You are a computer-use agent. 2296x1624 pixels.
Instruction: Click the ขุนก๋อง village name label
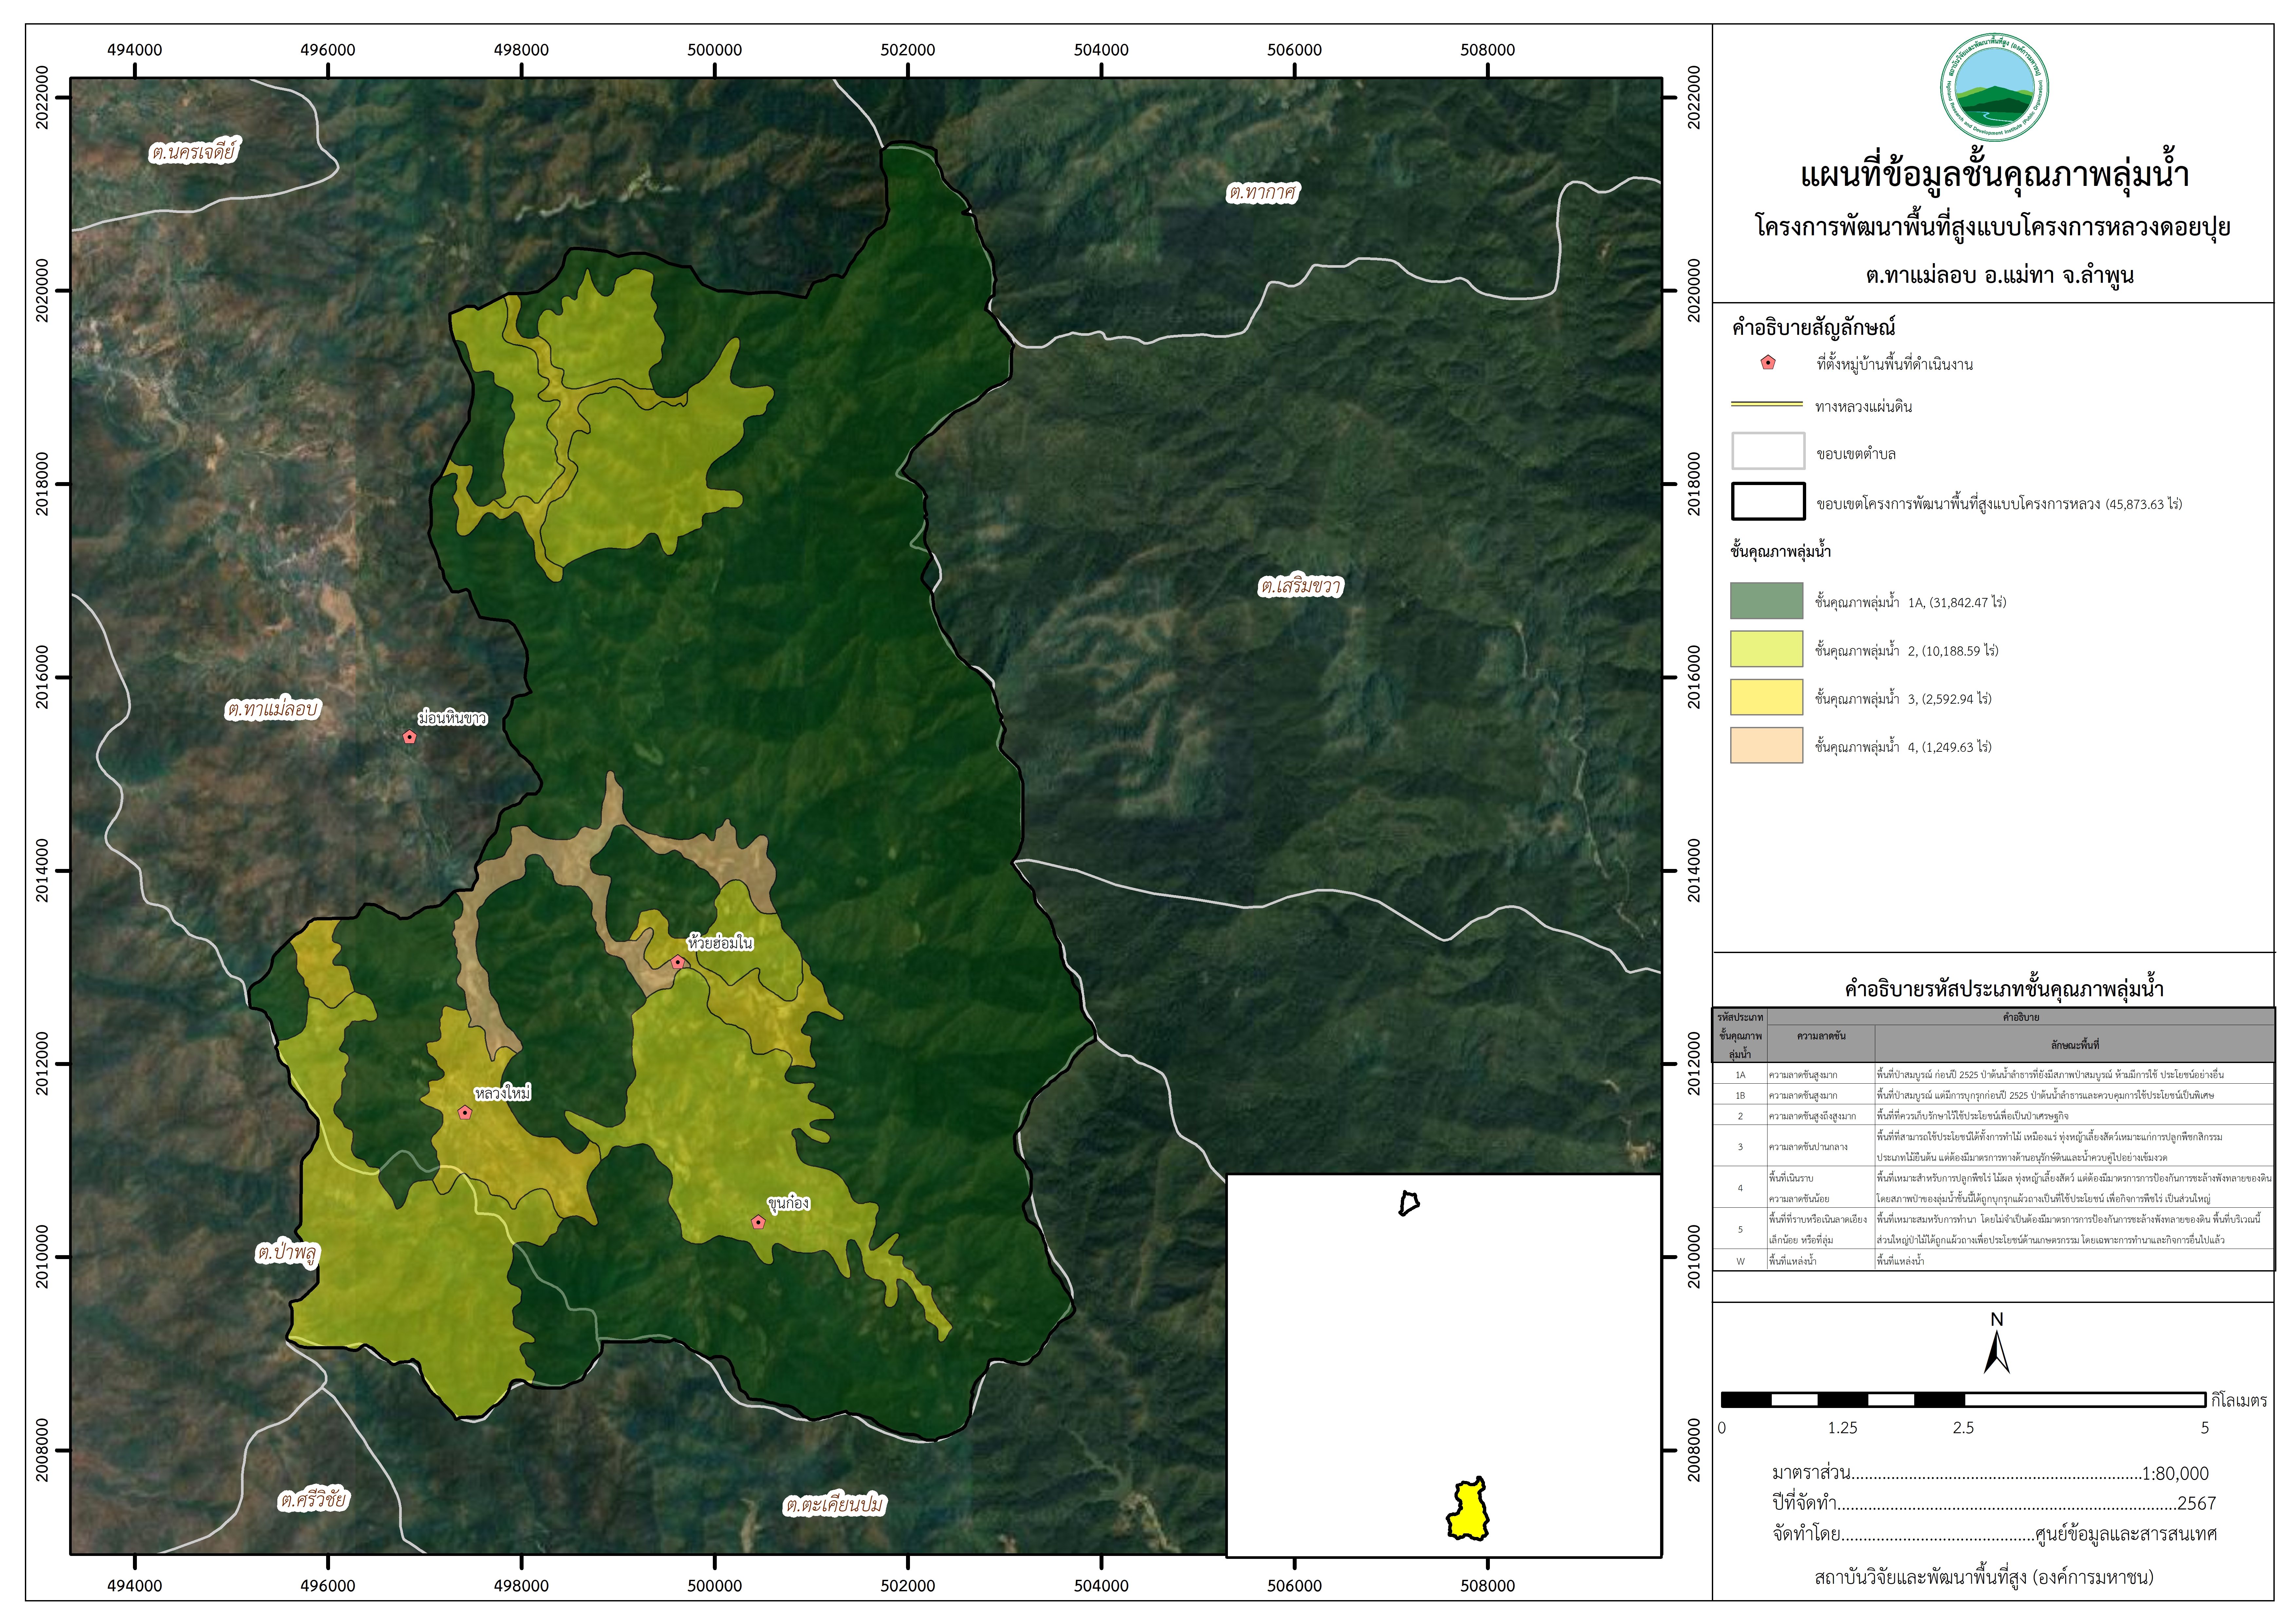(788, 1203)
